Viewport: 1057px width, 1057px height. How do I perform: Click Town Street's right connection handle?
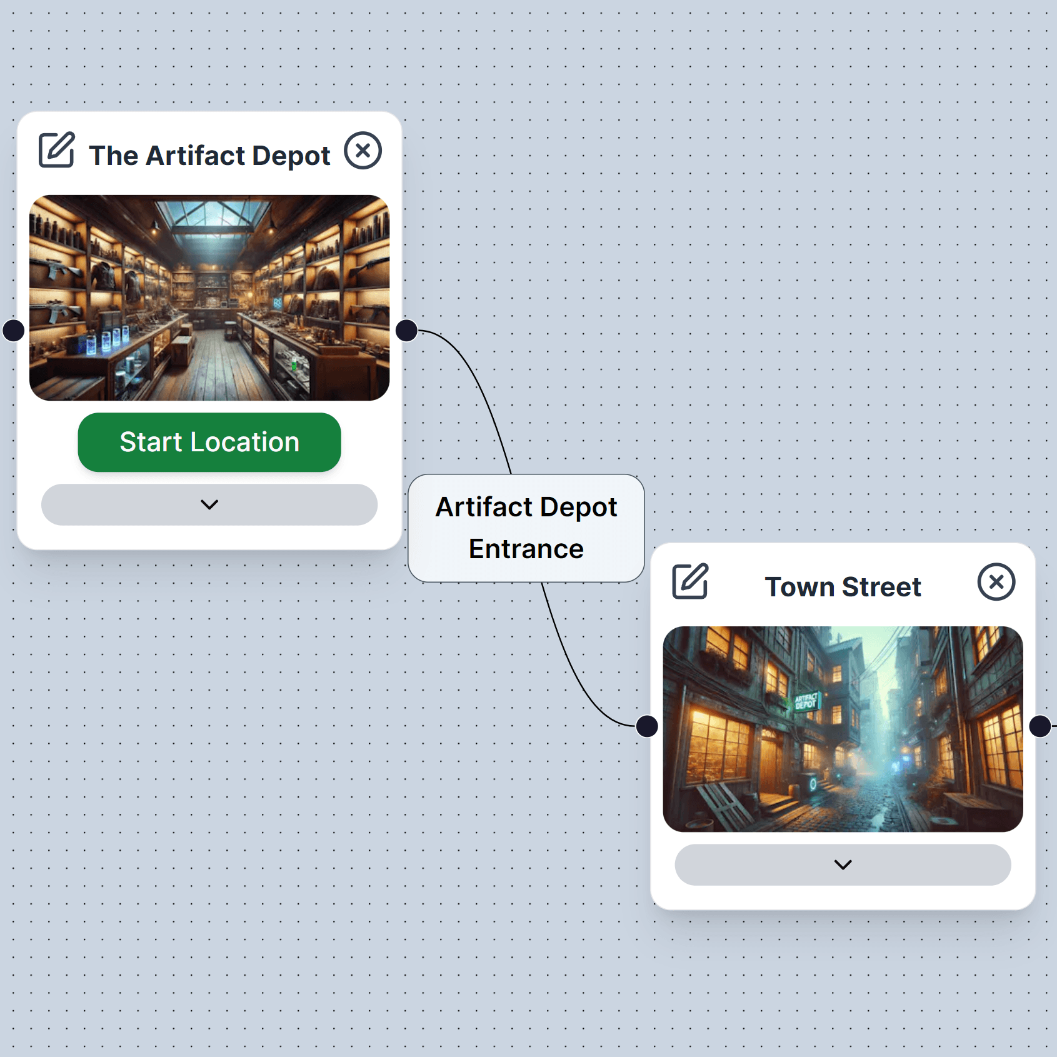[x=1040, y=726]
